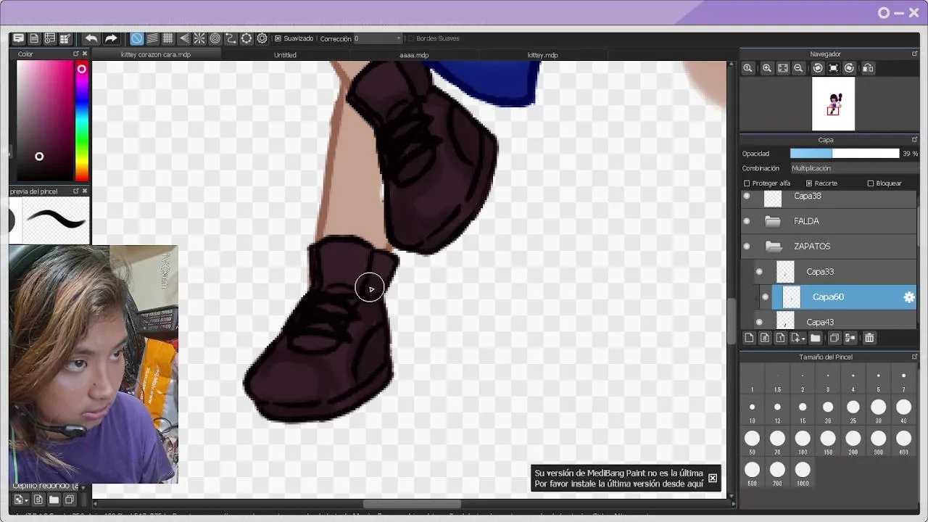Flip canvas view in Navegador
This screenshot has height=522, width=928.
pos(868,68)
